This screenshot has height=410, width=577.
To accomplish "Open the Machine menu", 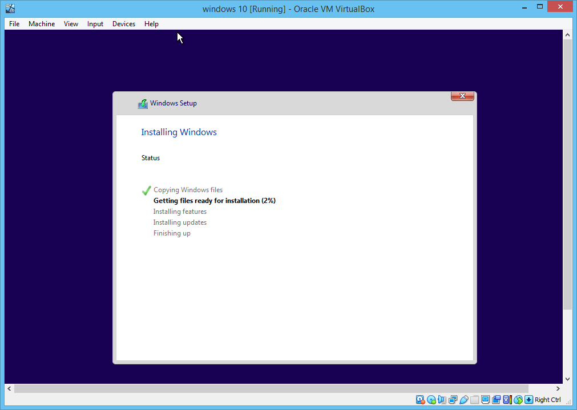I will [x=42, y=24].
